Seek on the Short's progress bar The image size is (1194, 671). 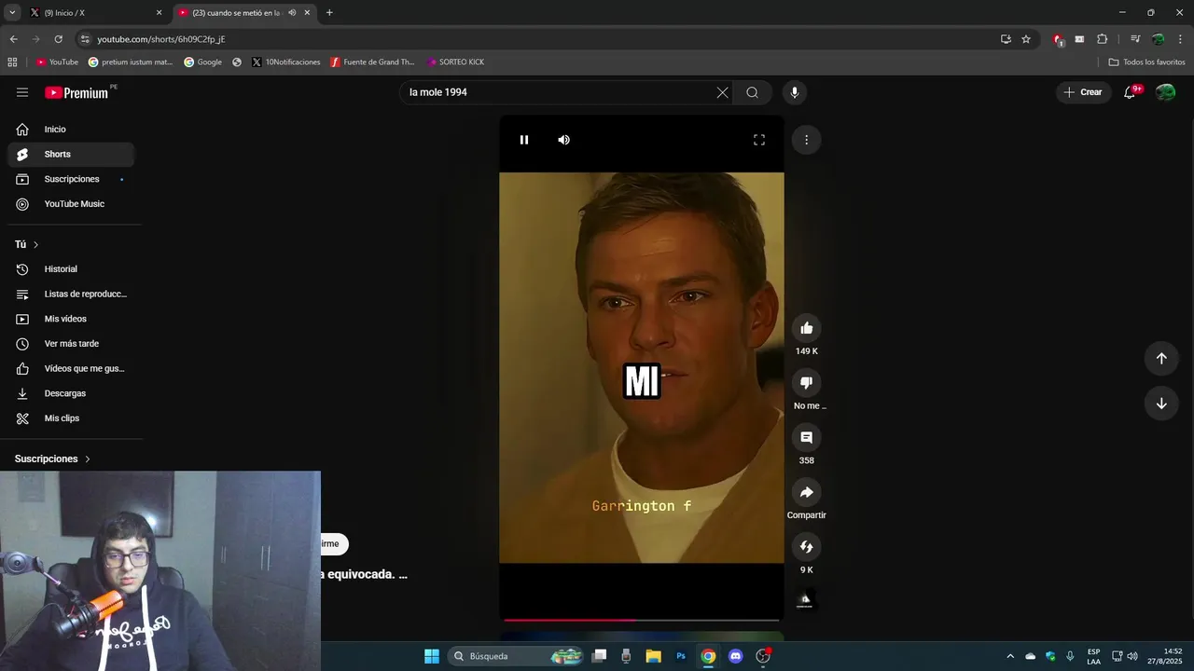pos(642,620)
